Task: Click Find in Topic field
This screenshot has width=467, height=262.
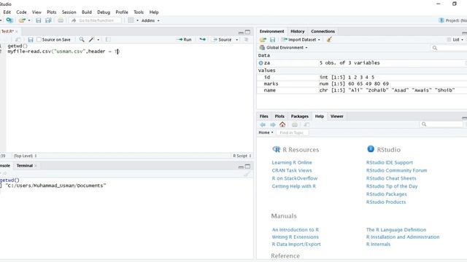Action: (x=292, y=132)
